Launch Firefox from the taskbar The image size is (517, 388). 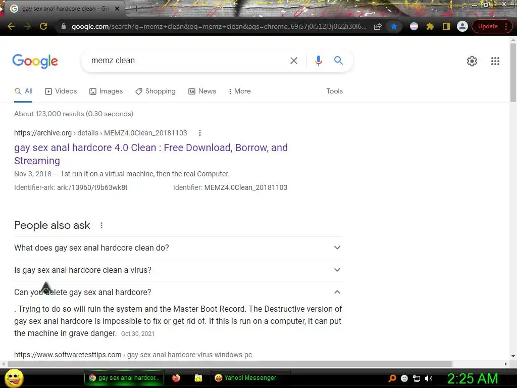pos(176,378)
